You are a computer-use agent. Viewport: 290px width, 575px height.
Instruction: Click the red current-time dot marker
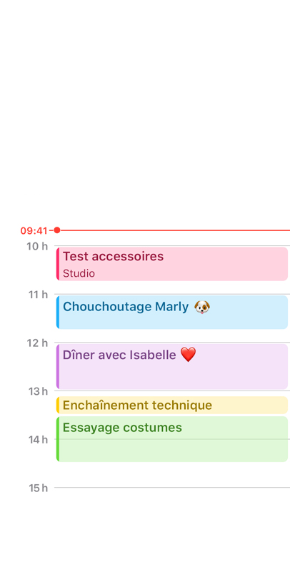(56, 230)
